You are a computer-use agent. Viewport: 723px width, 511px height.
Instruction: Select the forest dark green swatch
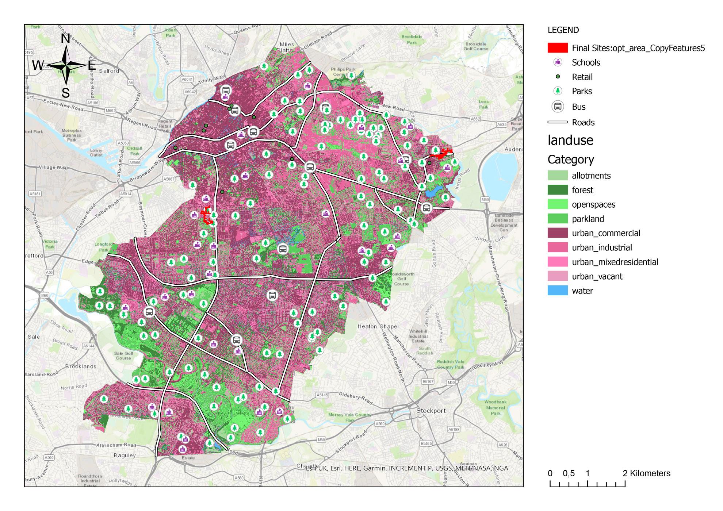(558, 190)
